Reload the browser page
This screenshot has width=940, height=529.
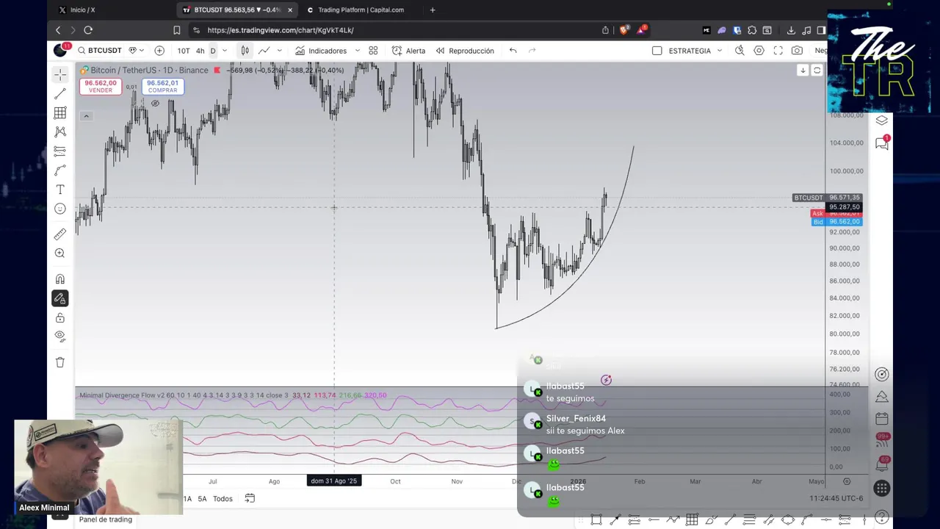pos(88,30)
